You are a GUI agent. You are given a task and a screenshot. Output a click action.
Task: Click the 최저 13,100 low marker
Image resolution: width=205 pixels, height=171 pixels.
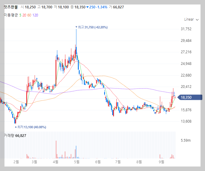tap(30, 127)
